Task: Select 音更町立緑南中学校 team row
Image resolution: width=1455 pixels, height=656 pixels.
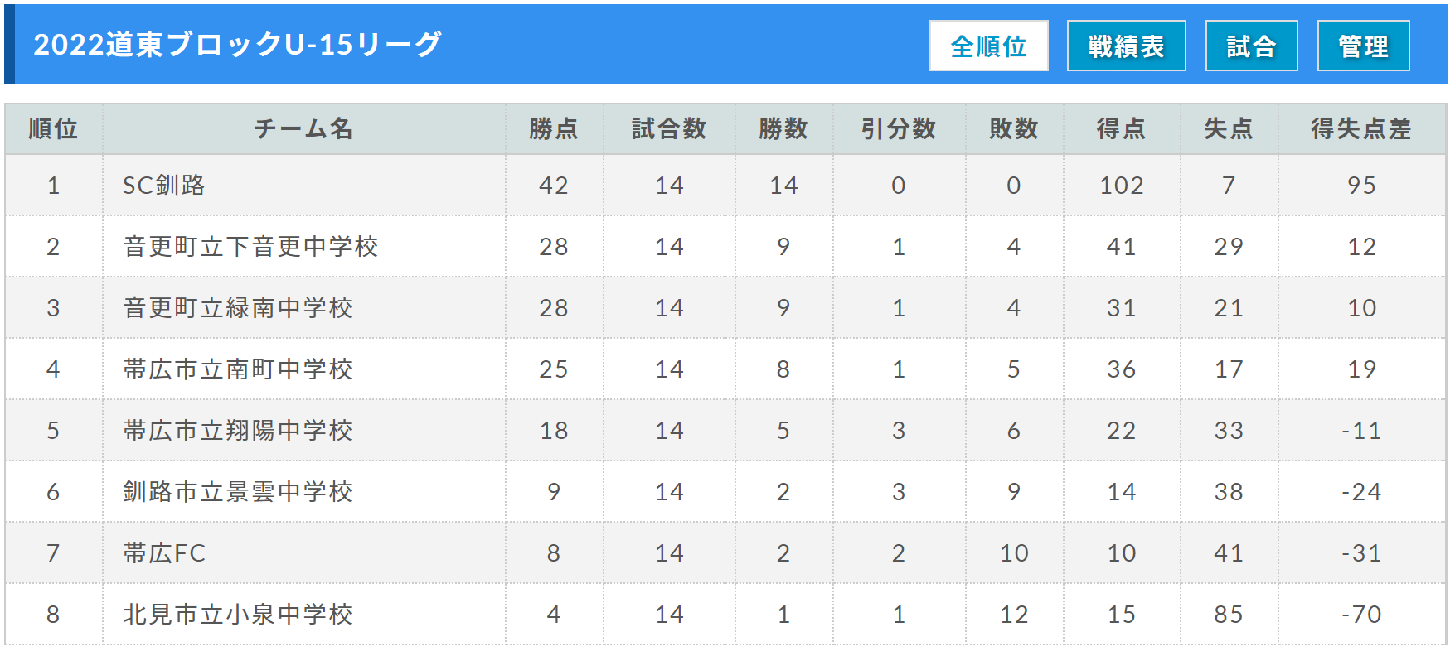Action: click(x=725, y=308)
